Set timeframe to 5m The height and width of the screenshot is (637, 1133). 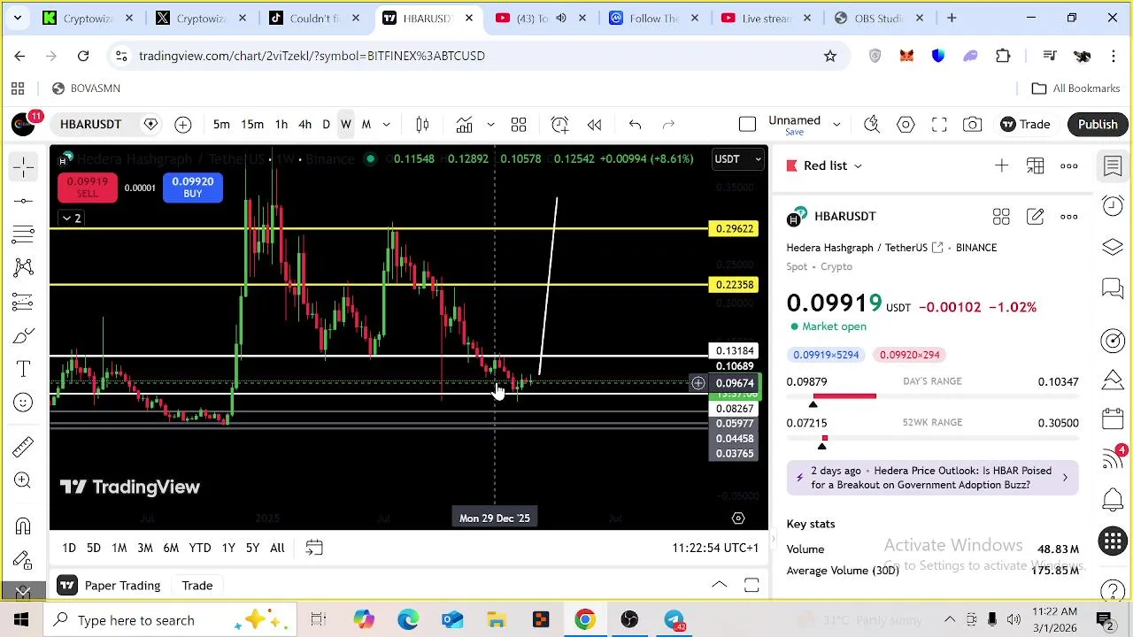[221, 125]
